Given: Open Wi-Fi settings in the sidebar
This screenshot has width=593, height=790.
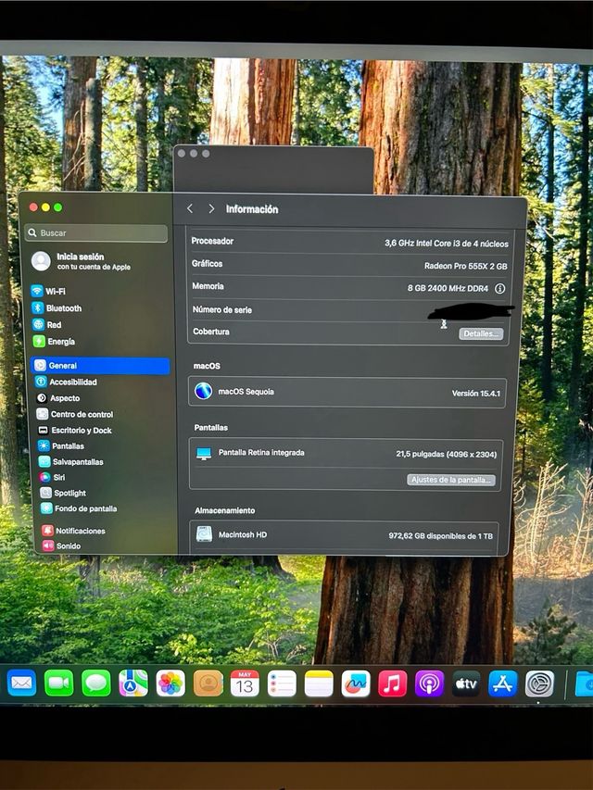Looking at the screenshot, I should 99,291.
